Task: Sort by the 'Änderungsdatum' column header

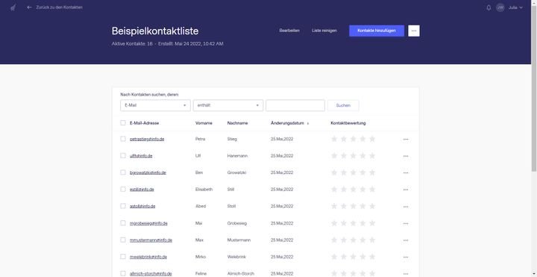Action: click(x=287, y=123)
